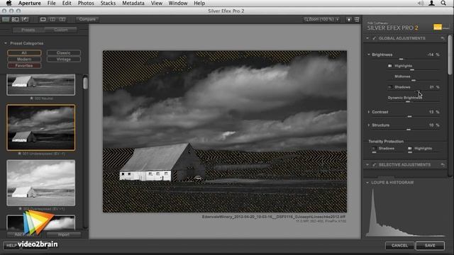Image resolution: width=454 pixels, height=255 pixels.
Task: Click the Save button
Action: [430, 246]
